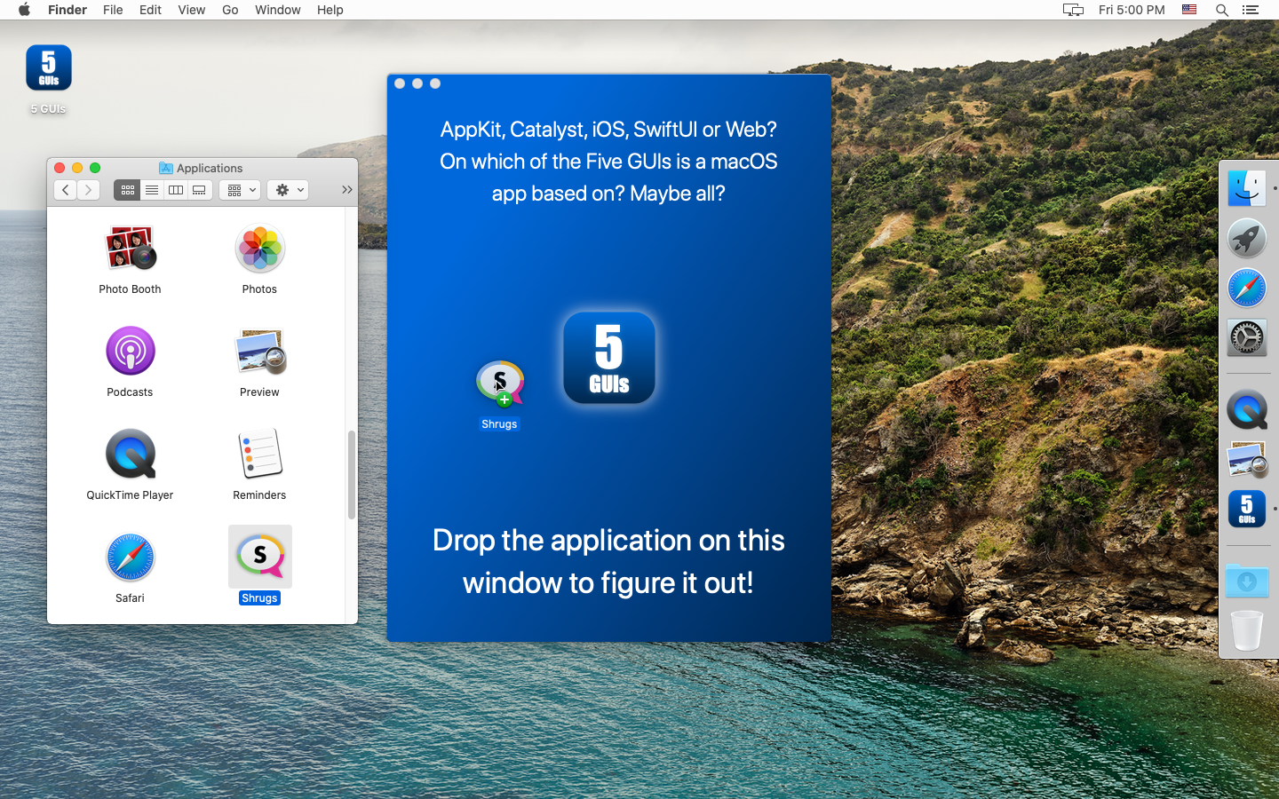Open the View menu in menu bar
This screenshot has width=1279, height=799.
[x=191, y=10]
